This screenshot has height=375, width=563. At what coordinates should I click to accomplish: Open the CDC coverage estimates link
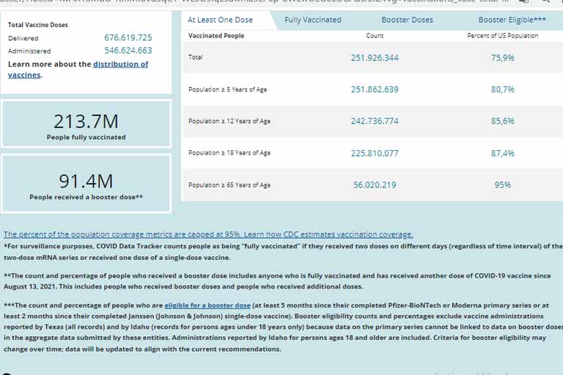coord(208,234)
